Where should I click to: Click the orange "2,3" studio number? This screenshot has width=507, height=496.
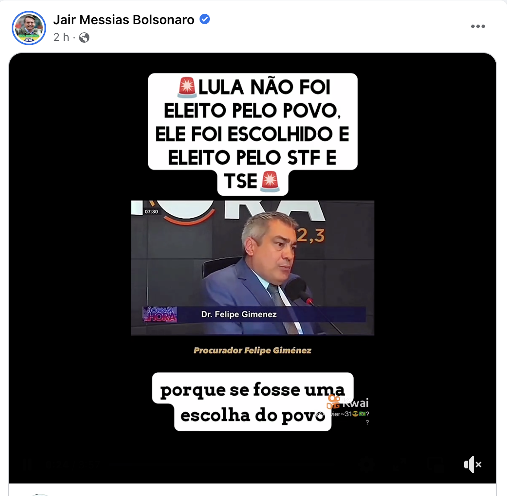311,235
